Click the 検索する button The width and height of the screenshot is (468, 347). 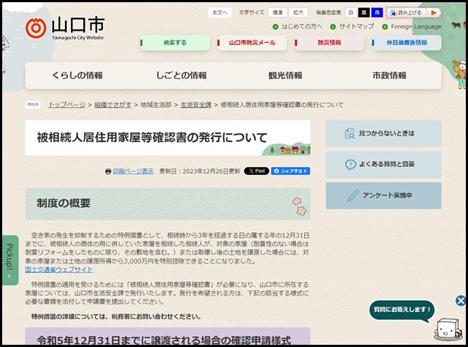175,42
